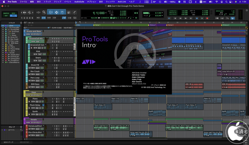Click the Go to End transport button
249x145 pixels.
point(191,18)
